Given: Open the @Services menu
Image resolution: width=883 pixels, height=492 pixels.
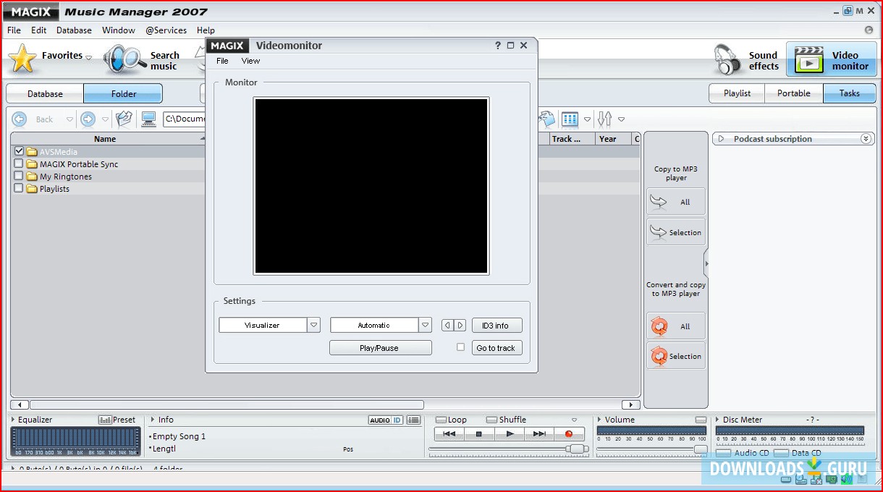Looking at the screenshot, I should pos(166,30).
